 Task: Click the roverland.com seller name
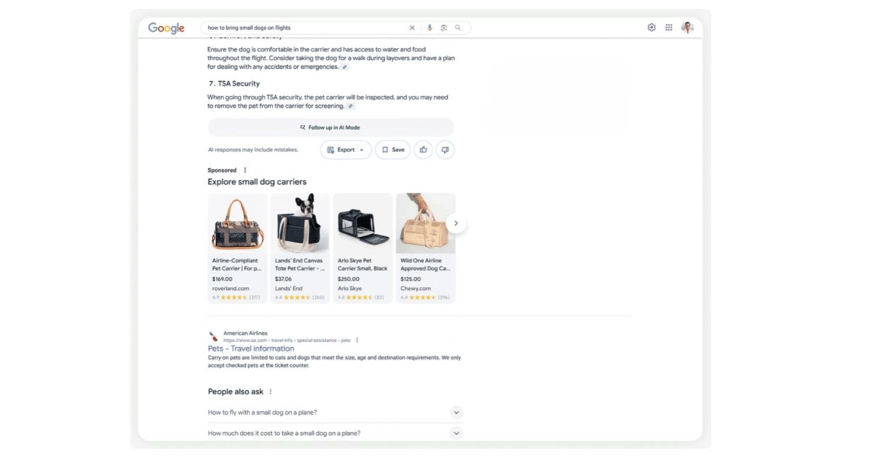pyautogui.click(x=231, y=288)
